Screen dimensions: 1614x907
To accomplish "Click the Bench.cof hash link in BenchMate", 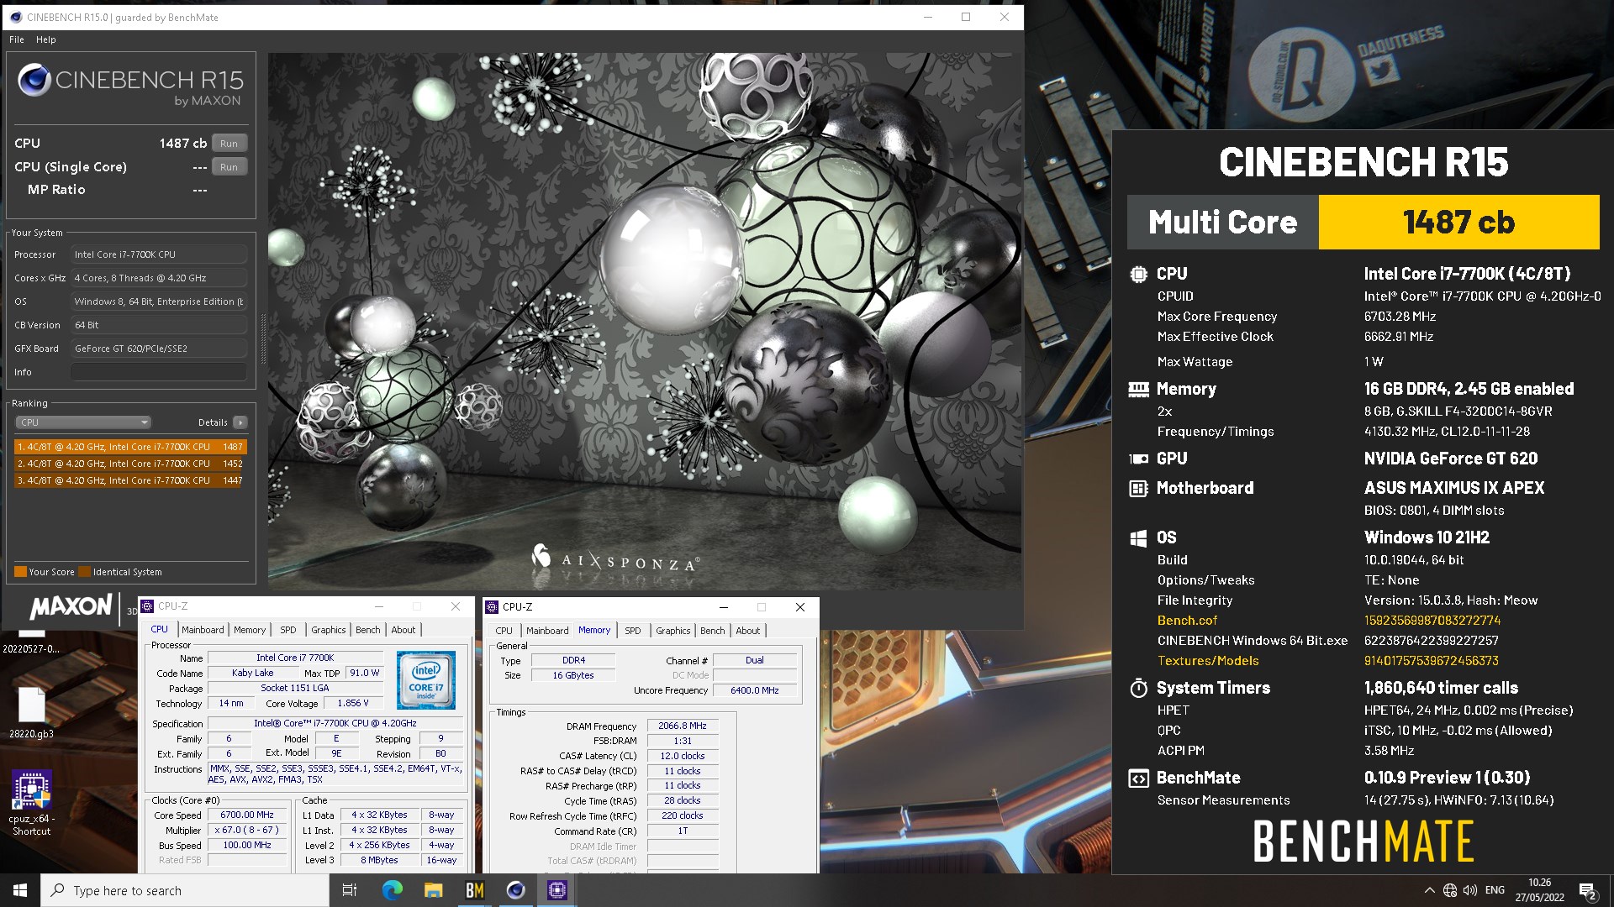I will [x=1432, y=621].
